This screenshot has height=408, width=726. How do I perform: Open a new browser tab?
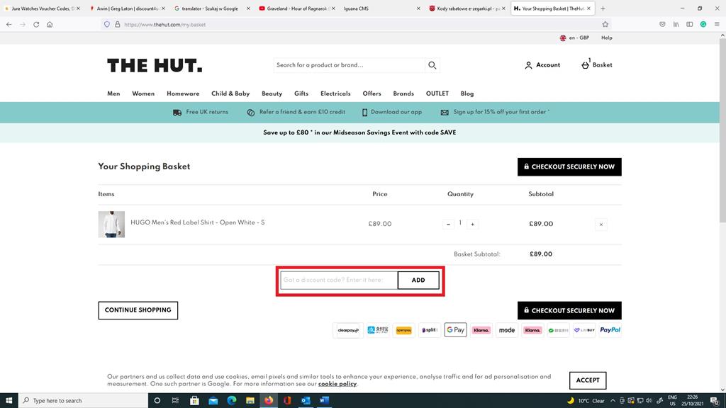603,8
